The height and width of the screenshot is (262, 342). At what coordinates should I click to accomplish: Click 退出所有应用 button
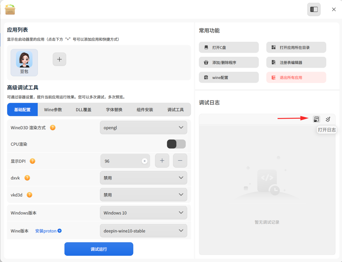[296, 77]
